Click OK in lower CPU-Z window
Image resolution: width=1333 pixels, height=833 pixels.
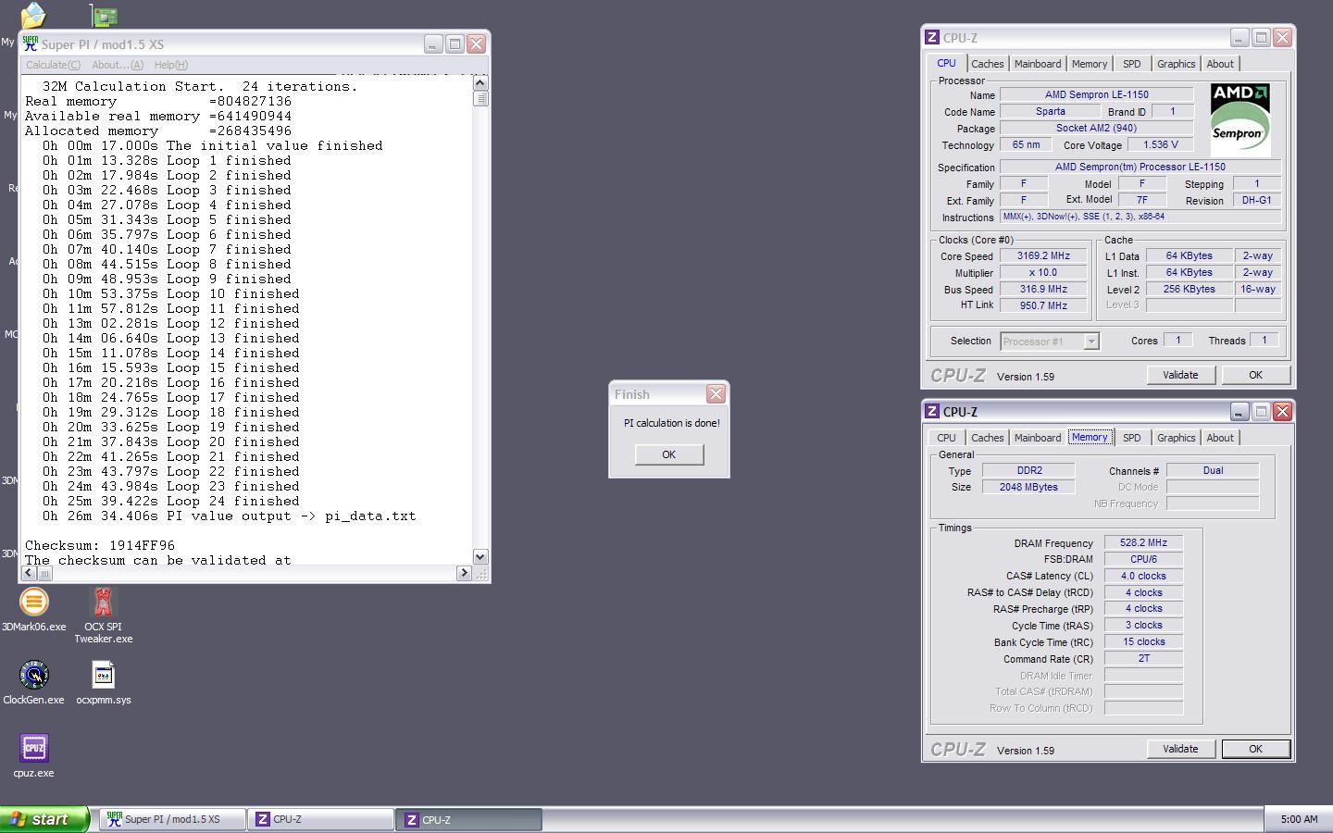pos(1255,749)
